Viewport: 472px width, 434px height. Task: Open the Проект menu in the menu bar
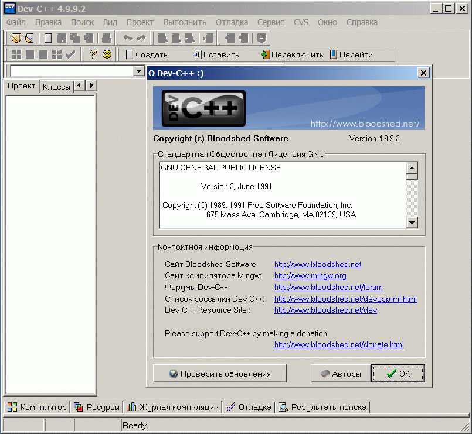pyautogui.click(x=140, y=22)
